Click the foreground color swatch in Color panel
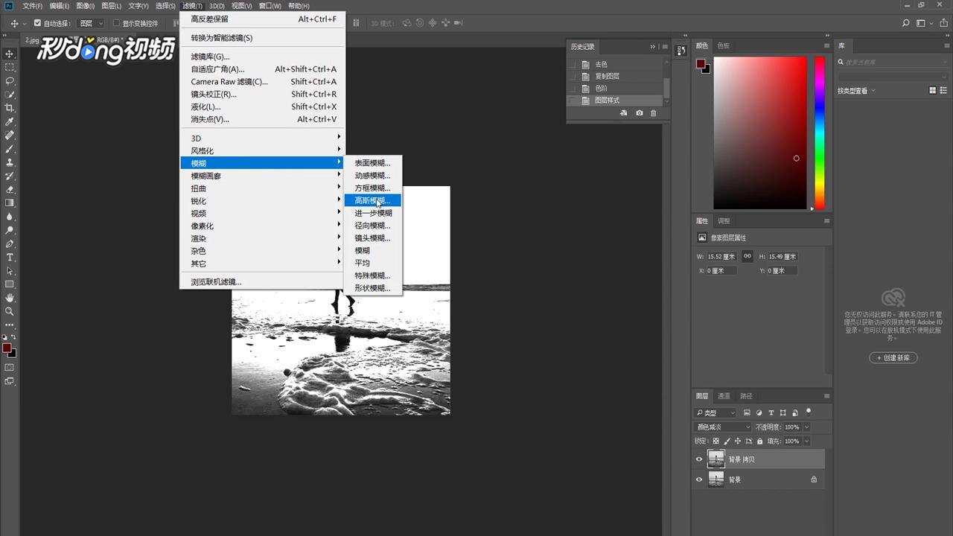Screen dimensions: 953x536 point(701,64)
